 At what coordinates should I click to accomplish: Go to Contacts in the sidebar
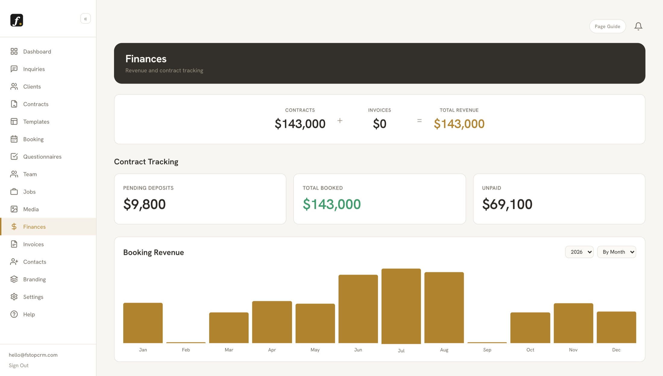point(48,262)
